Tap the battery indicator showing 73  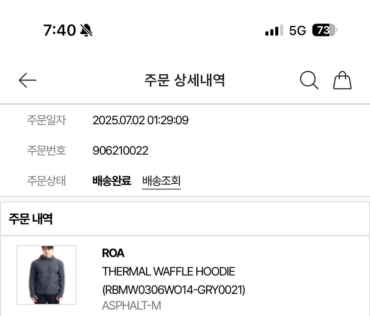pyautogui.click(x=324, y=30)
